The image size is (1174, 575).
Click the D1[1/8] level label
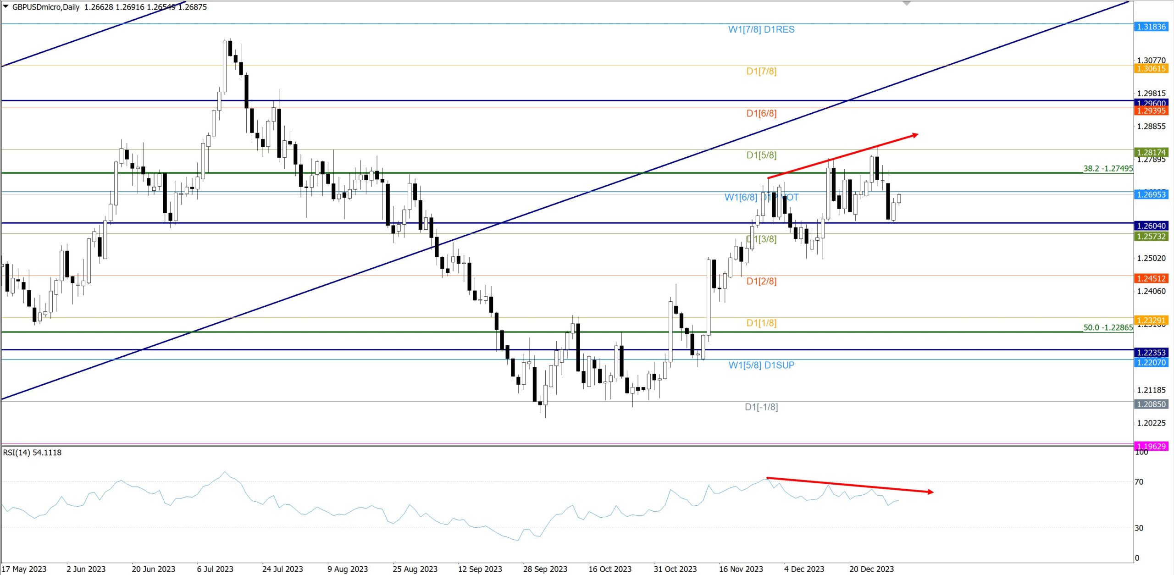tap(761, 323)
